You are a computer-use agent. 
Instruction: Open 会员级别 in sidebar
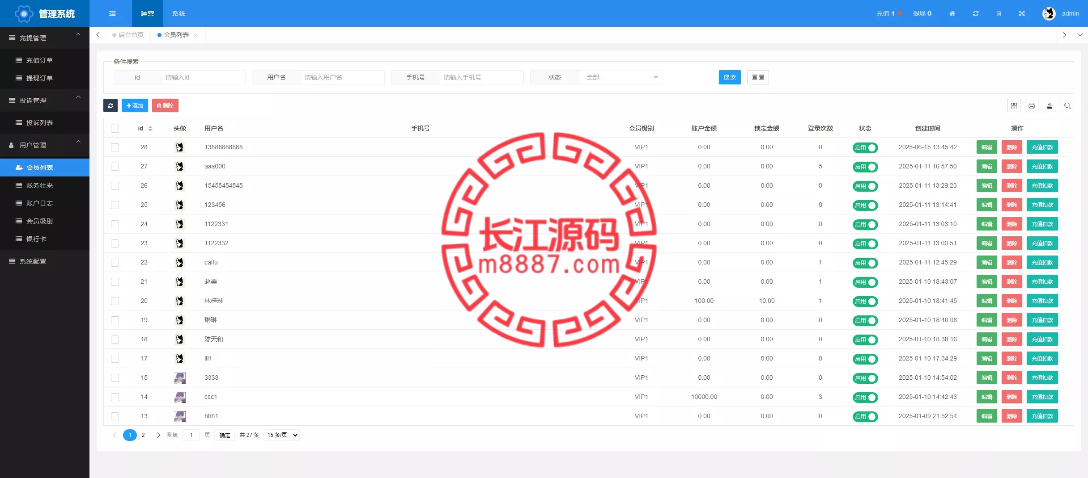pyautogui.click(x=45, y=221)
